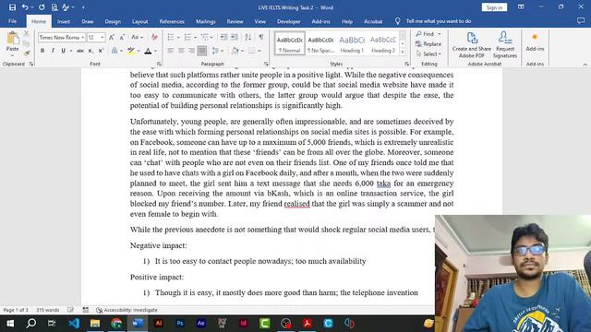This screenshot has width=591, height=332.
Task: Toggle italic formatting
Action: [53, 51]
